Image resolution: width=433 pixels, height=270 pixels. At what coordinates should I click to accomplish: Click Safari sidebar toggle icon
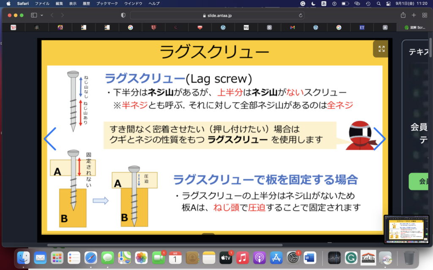[x=34, y=15]
